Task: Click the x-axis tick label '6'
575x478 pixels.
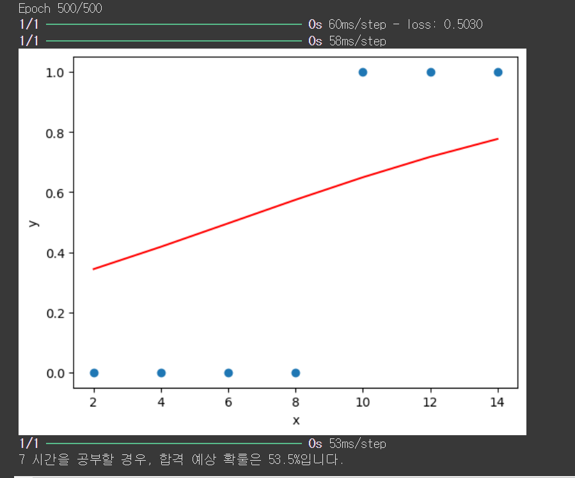Action: coord(228,402)
